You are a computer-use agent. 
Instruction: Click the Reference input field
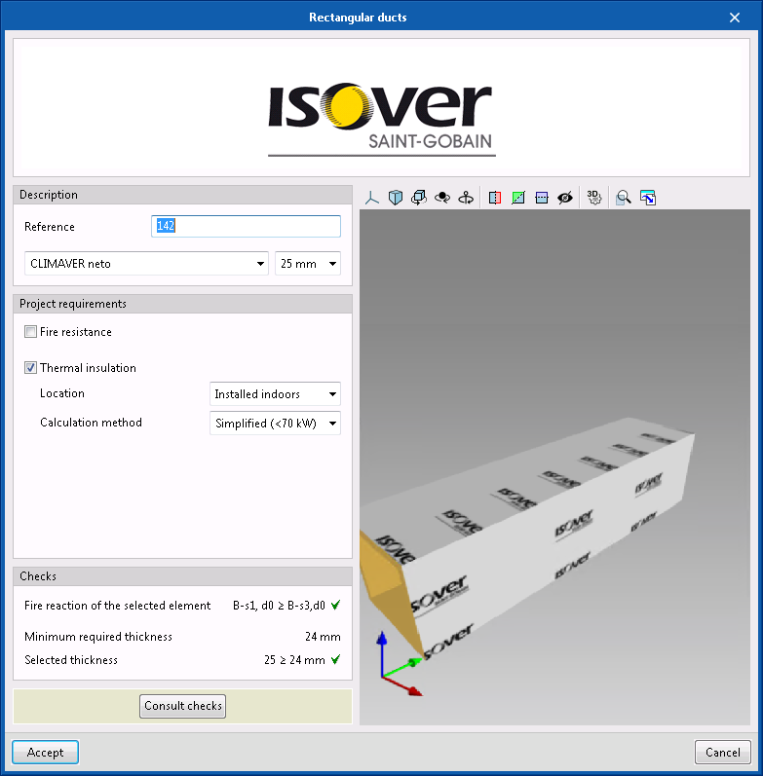click(246, 226)
